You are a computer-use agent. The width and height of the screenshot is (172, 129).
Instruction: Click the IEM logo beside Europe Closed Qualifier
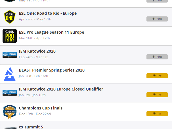tap(9, 93)
